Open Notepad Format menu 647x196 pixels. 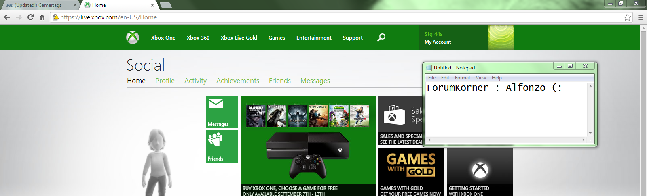click(x=463, y=78)
